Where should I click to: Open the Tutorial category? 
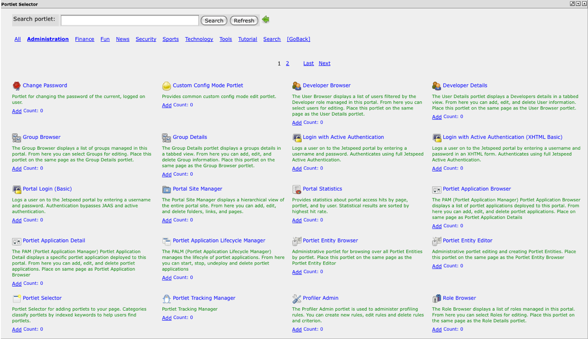click(x=247, y=39)
